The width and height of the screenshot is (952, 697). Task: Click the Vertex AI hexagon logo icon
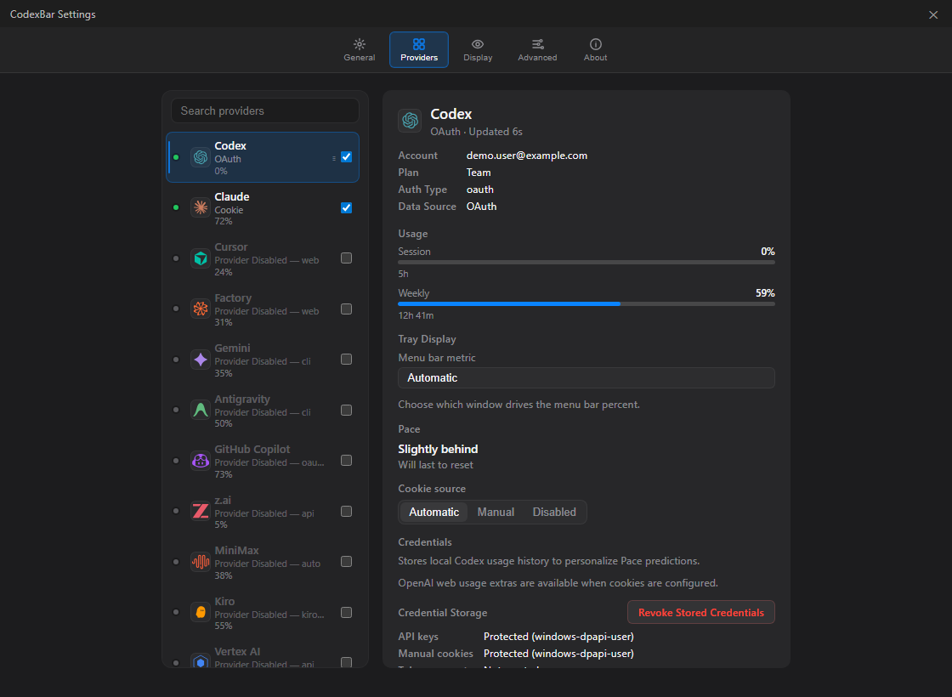coord(201,661)
